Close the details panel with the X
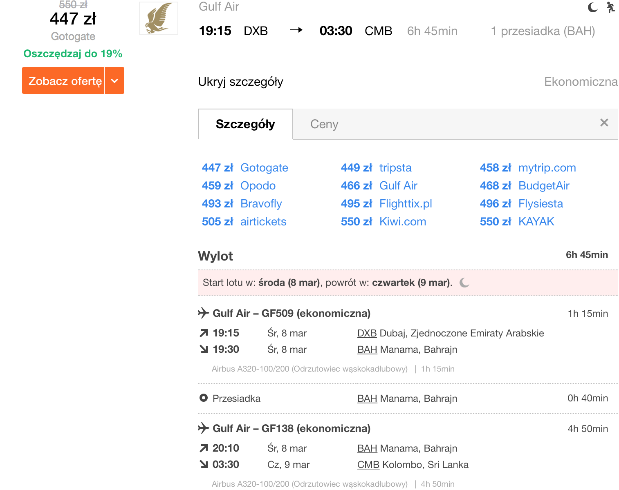 (x=604, y=122)
